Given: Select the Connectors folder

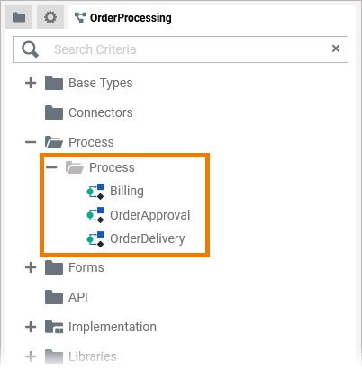Looking at the screenshot, I should 101,112.
